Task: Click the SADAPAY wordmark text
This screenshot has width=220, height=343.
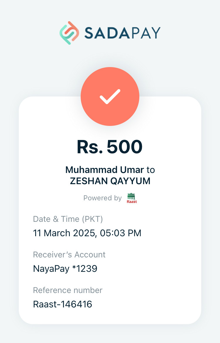Action: (x=122, y=33)
